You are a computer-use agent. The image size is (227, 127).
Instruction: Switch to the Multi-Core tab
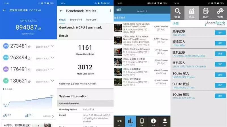coord(91,20)
